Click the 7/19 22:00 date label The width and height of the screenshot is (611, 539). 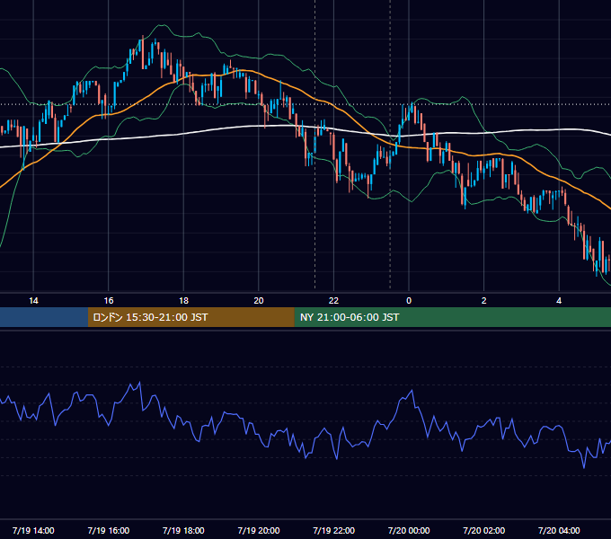[x=334, y=530]
